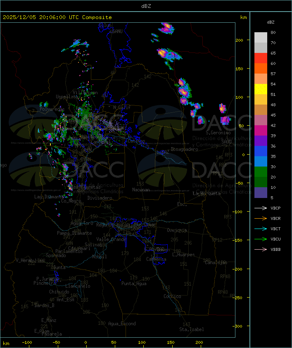Click the 'Chihuido' place label

point(59,292)
